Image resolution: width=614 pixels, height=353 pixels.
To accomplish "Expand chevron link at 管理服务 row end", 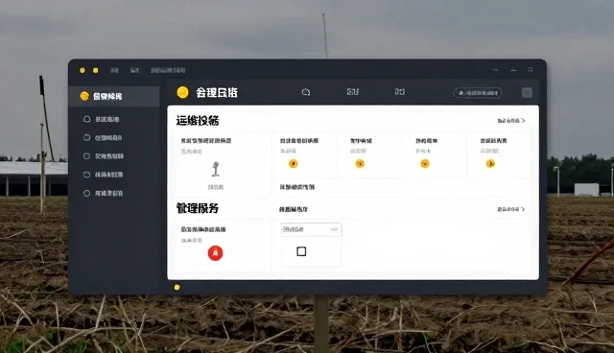I will click(x=511, y=209).
